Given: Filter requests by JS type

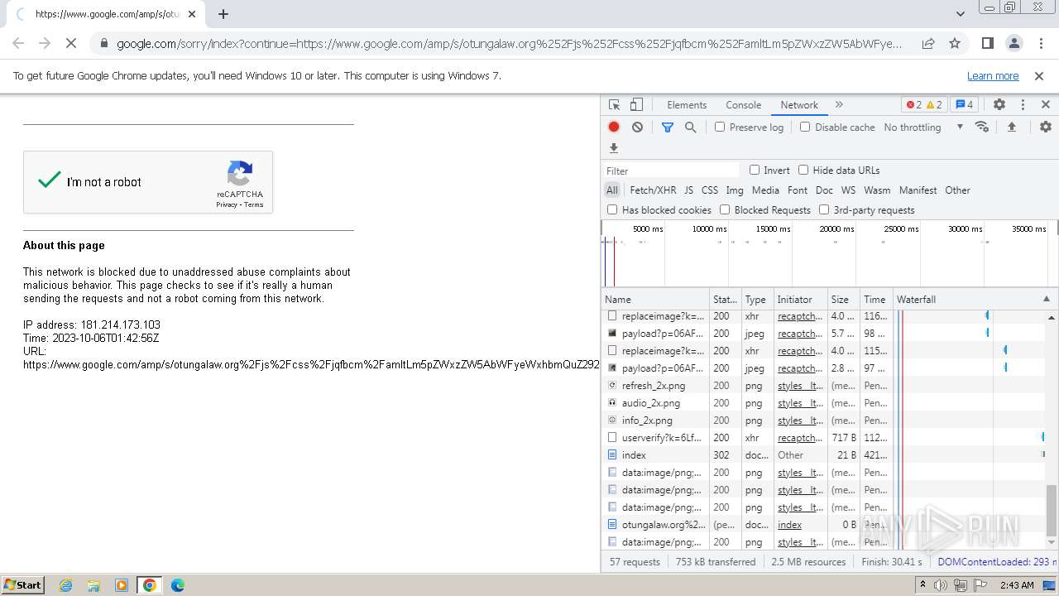Looking at the screenshot, I should tap(688, 190).
